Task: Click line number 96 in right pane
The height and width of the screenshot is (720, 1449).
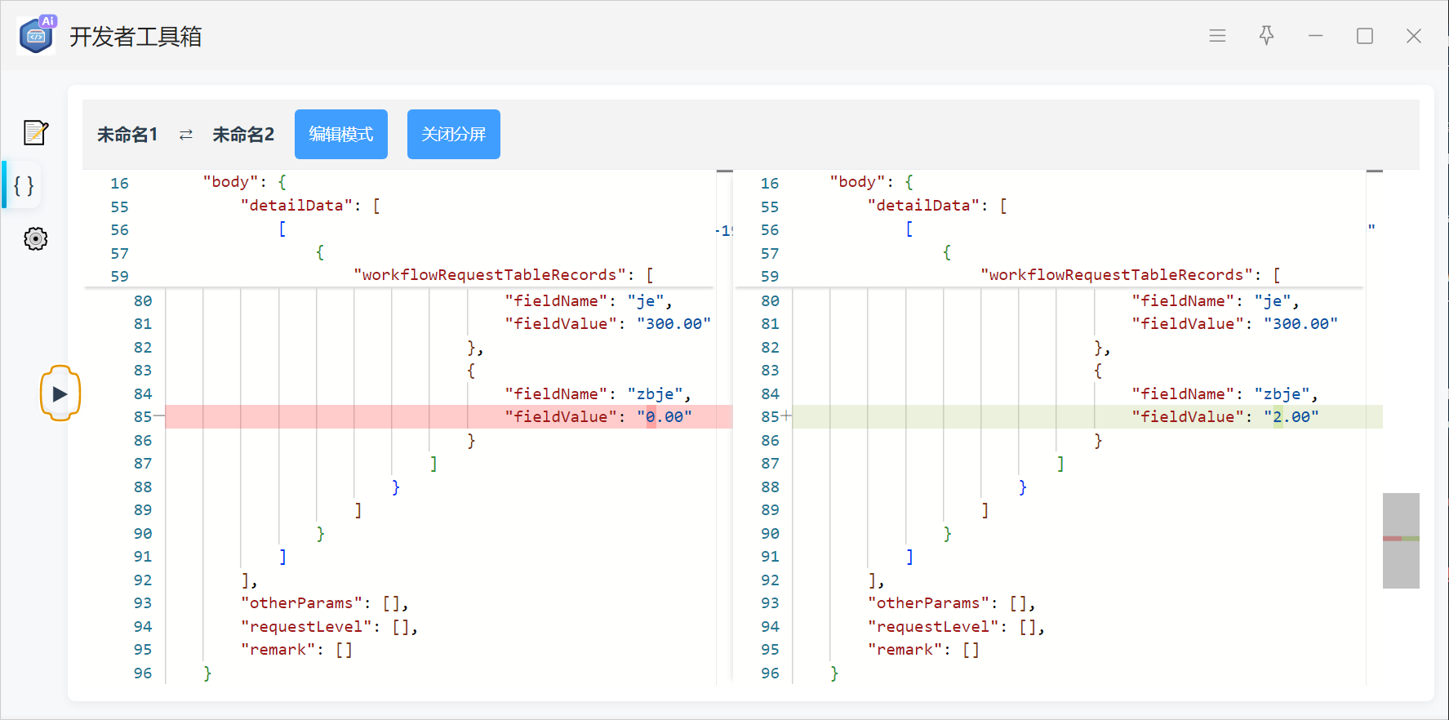Action: coord(770,673)
